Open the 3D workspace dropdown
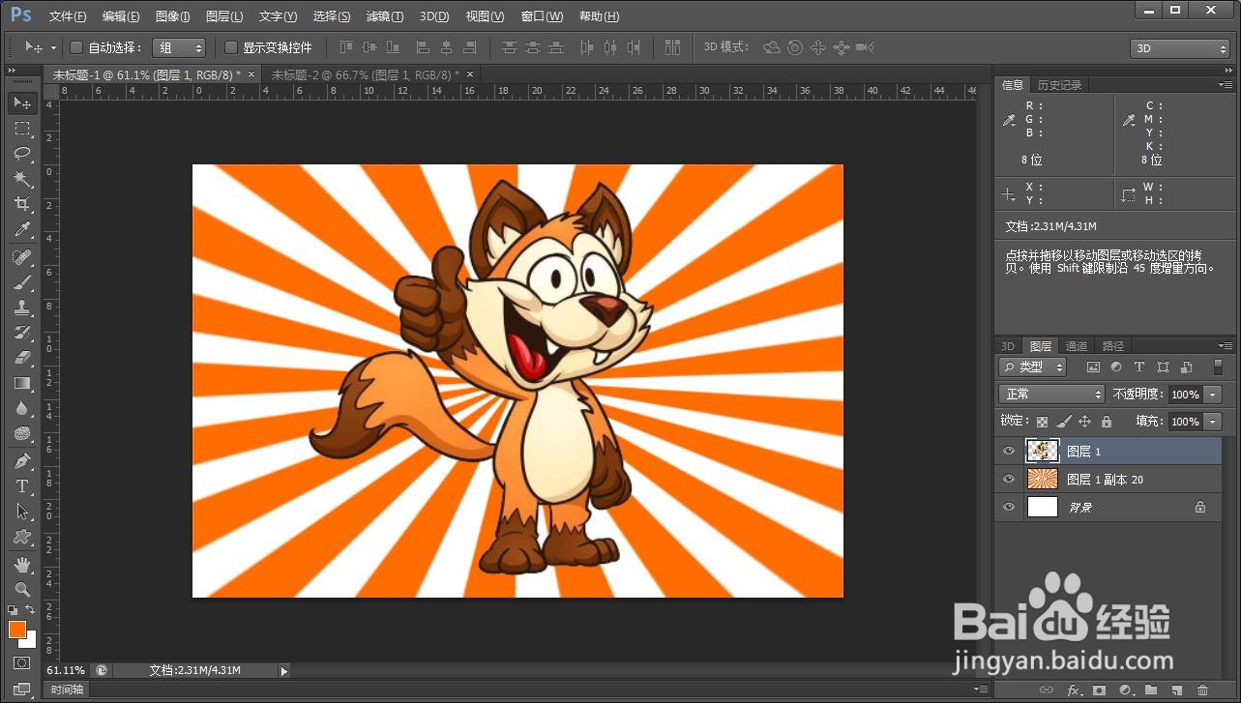The height and width of the screenshot is (703, 1241). click(1180, 48)
